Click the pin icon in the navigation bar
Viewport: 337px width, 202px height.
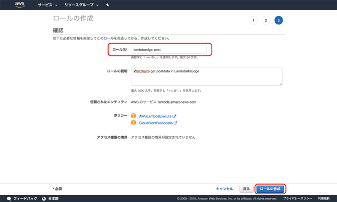[107, 5]
